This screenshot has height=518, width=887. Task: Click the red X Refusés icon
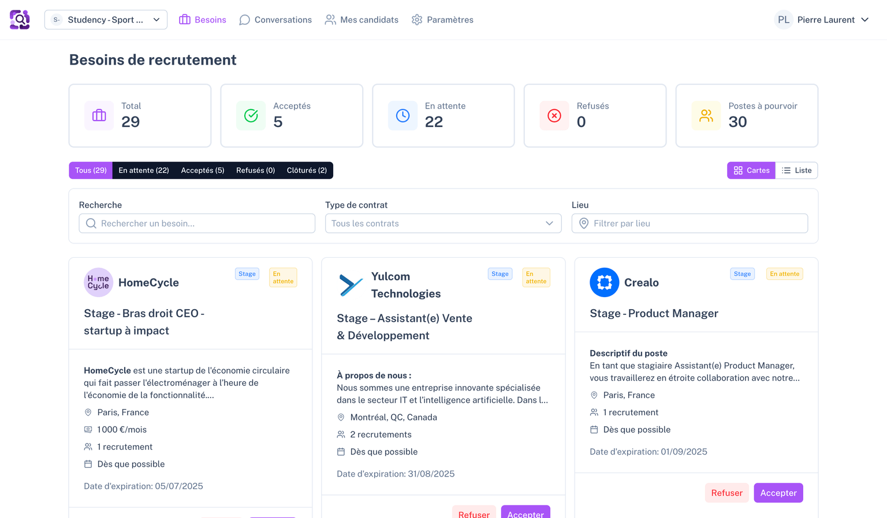pyautogui.click(x=554, y=115)
